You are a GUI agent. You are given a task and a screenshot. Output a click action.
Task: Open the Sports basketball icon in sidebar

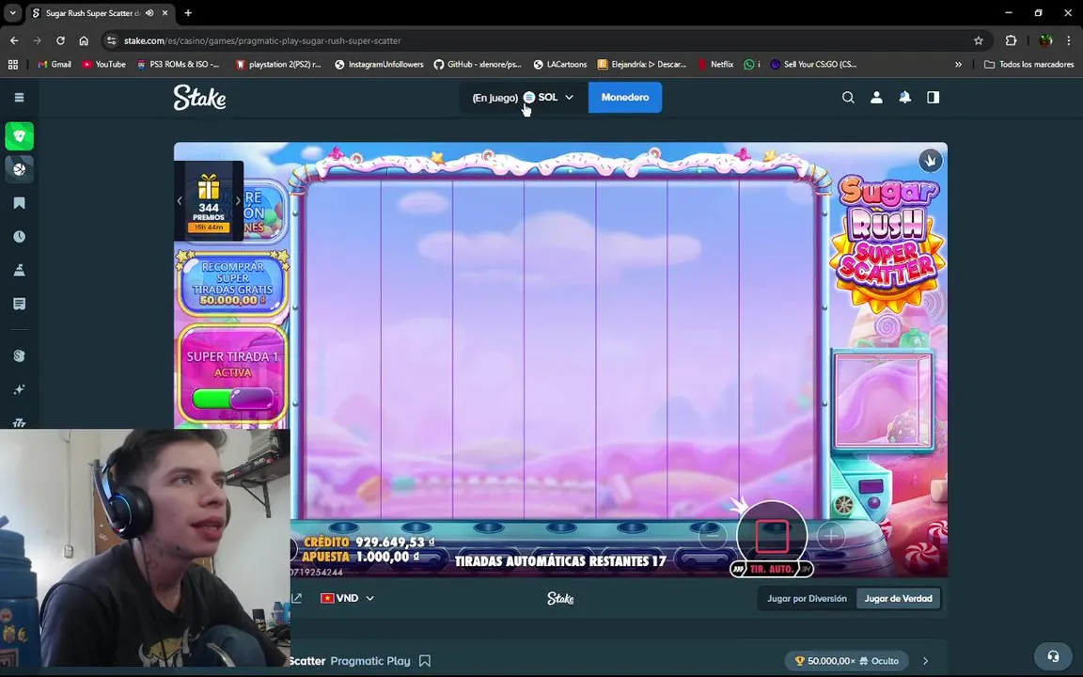coord(20,169)
